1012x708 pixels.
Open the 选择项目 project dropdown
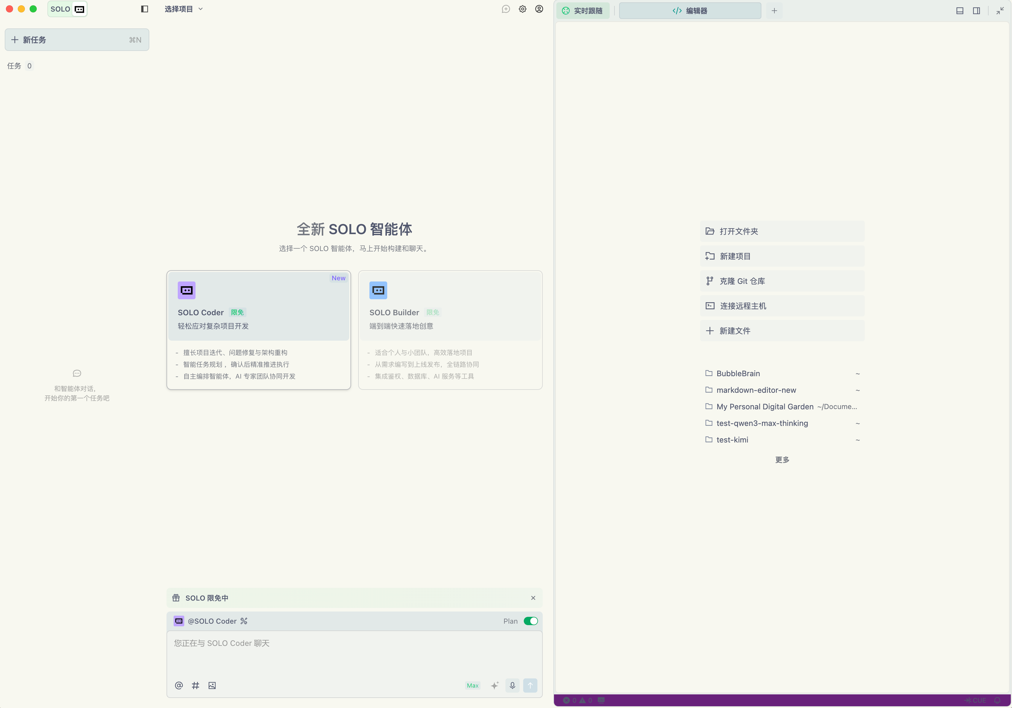[183, 9]
